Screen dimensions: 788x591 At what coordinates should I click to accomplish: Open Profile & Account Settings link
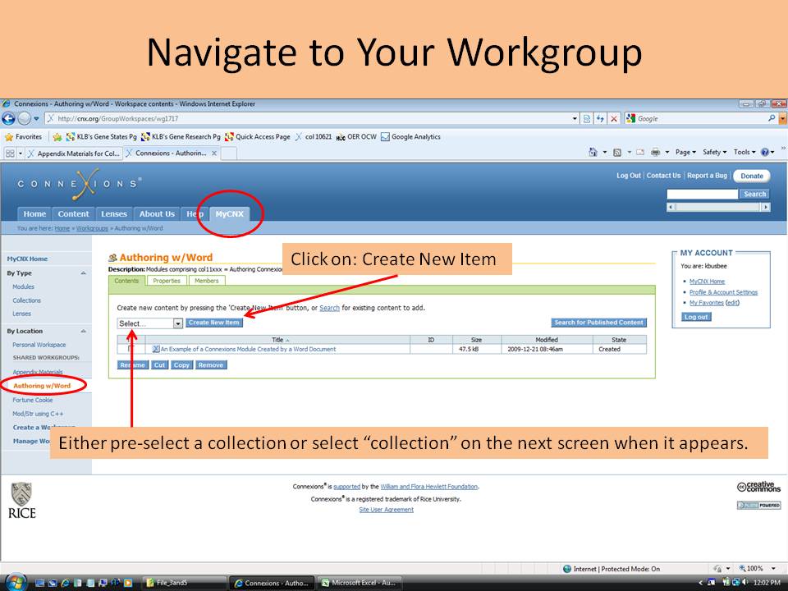coord(723,292)
